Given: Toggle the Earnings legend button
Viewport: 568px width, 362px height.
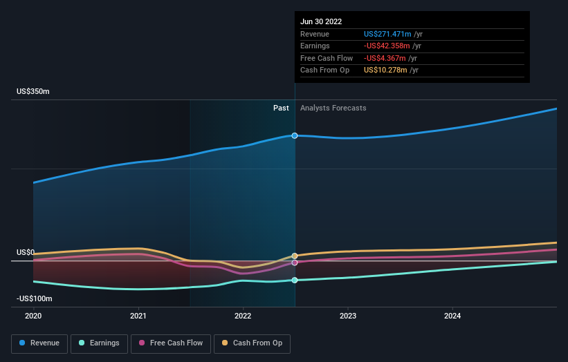Looking at the screenshot, I should click(x=99, y=343).
